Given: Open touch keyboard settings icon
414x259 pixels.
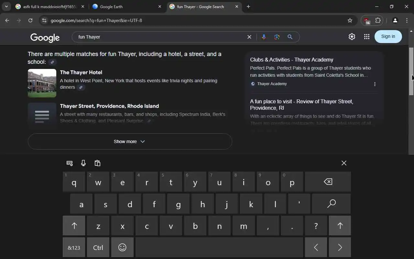Looking at the screenshot, I should (x=70, y=163).
